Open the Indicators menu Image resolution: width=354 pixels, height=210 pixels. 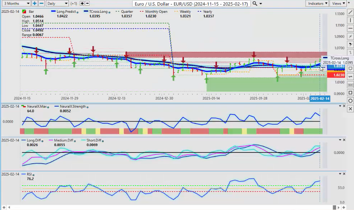(318, 3)
